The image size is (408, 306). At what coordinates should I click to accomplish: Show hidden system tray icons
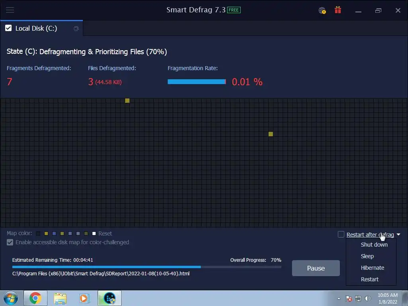pos(339,298)
